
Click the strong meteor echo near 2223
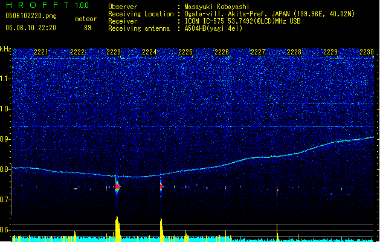[118, 186]
